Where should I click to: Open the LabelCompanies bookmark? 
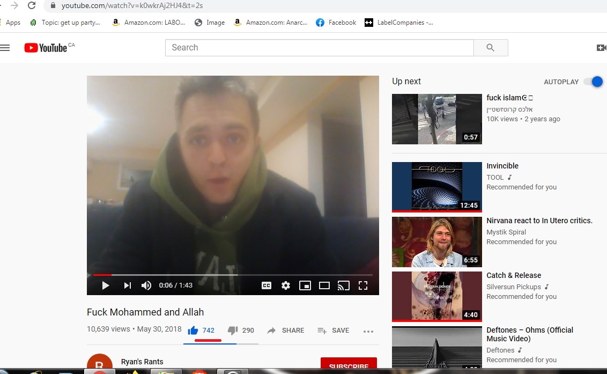(398, 23)
